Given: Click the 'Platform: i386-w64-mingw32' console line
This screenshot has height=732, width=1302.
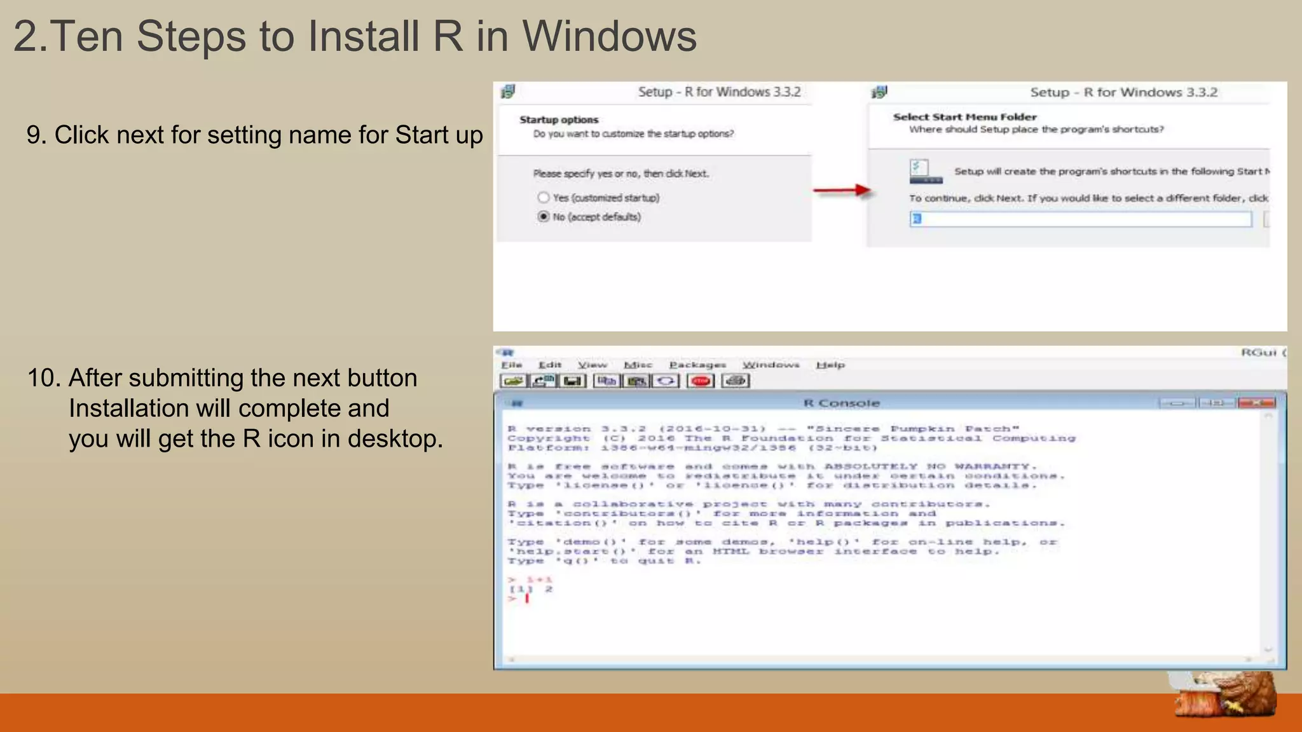Looking at the screenshot, I should tap(692, 448).
